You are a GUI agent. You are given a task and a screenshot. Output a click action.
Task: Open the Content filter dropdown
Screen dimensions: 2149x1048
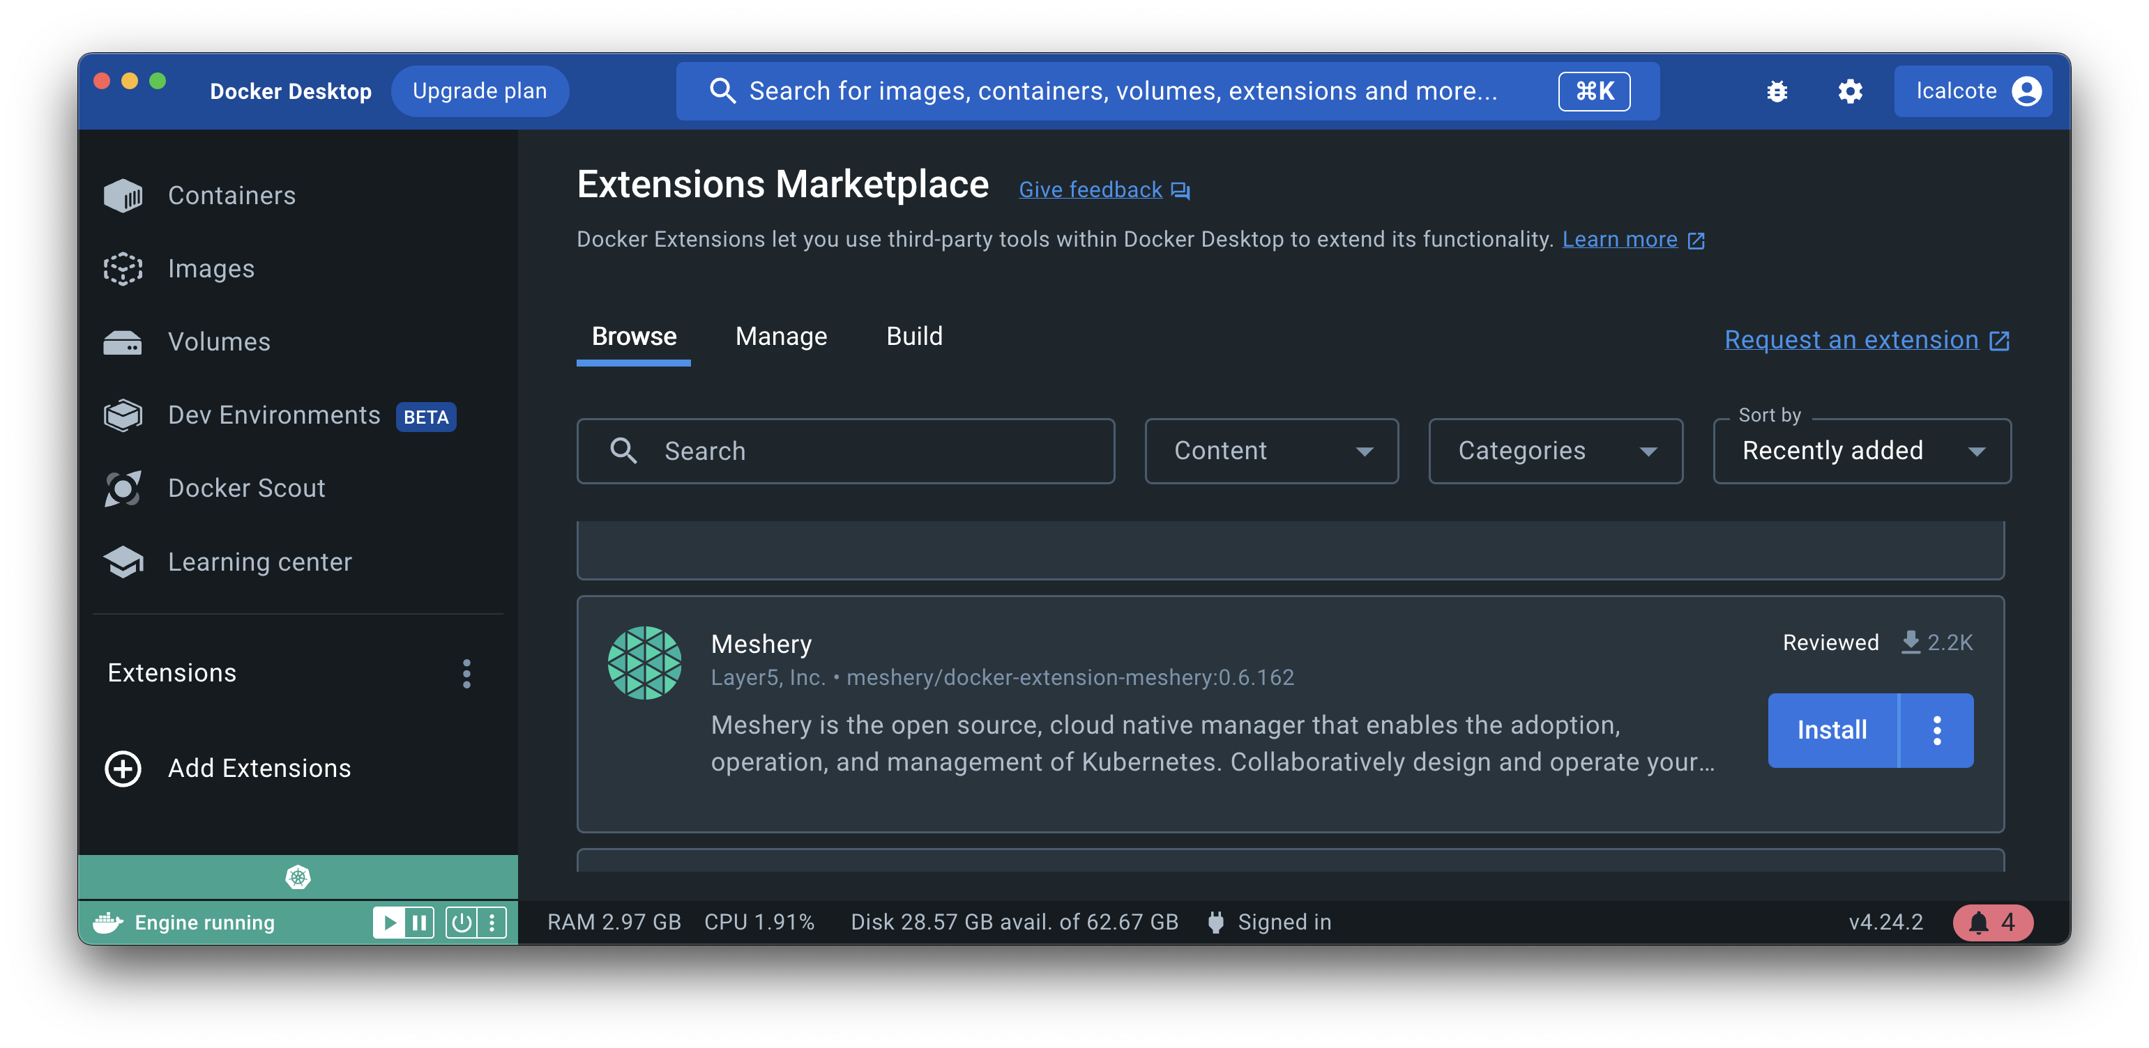pyautogui.click(x=1270, y=451)
